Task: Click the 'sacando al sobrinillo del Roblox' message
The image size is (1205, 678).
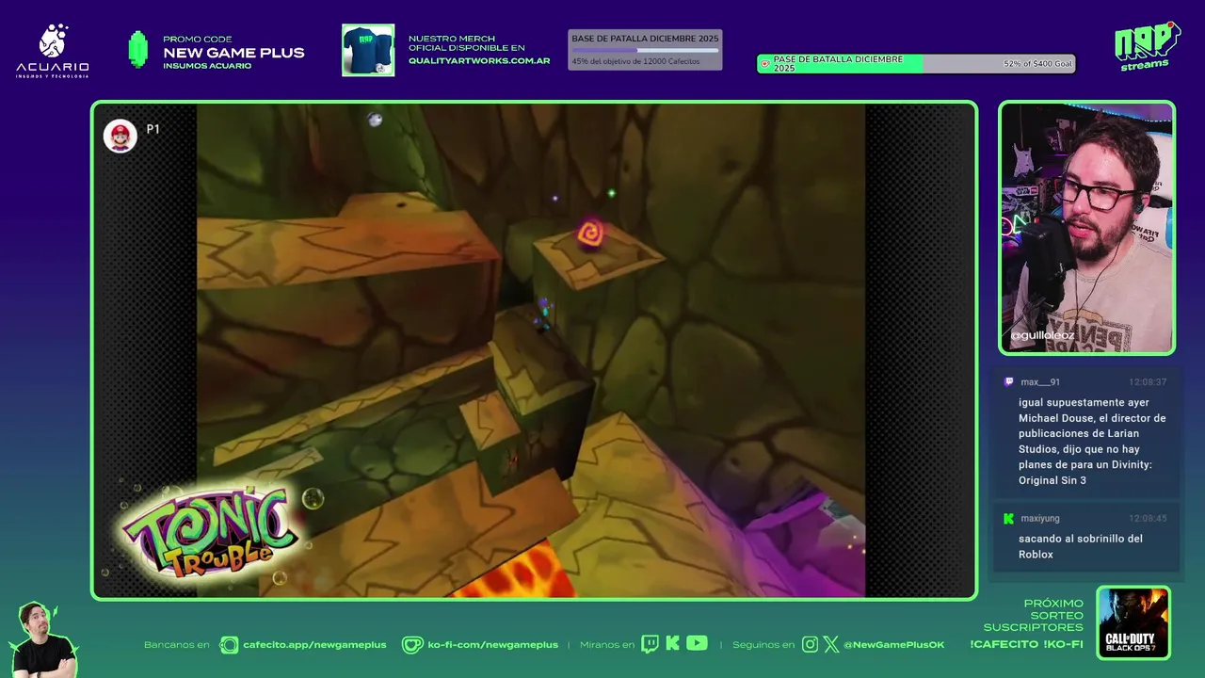Action: coord(1081,546)
